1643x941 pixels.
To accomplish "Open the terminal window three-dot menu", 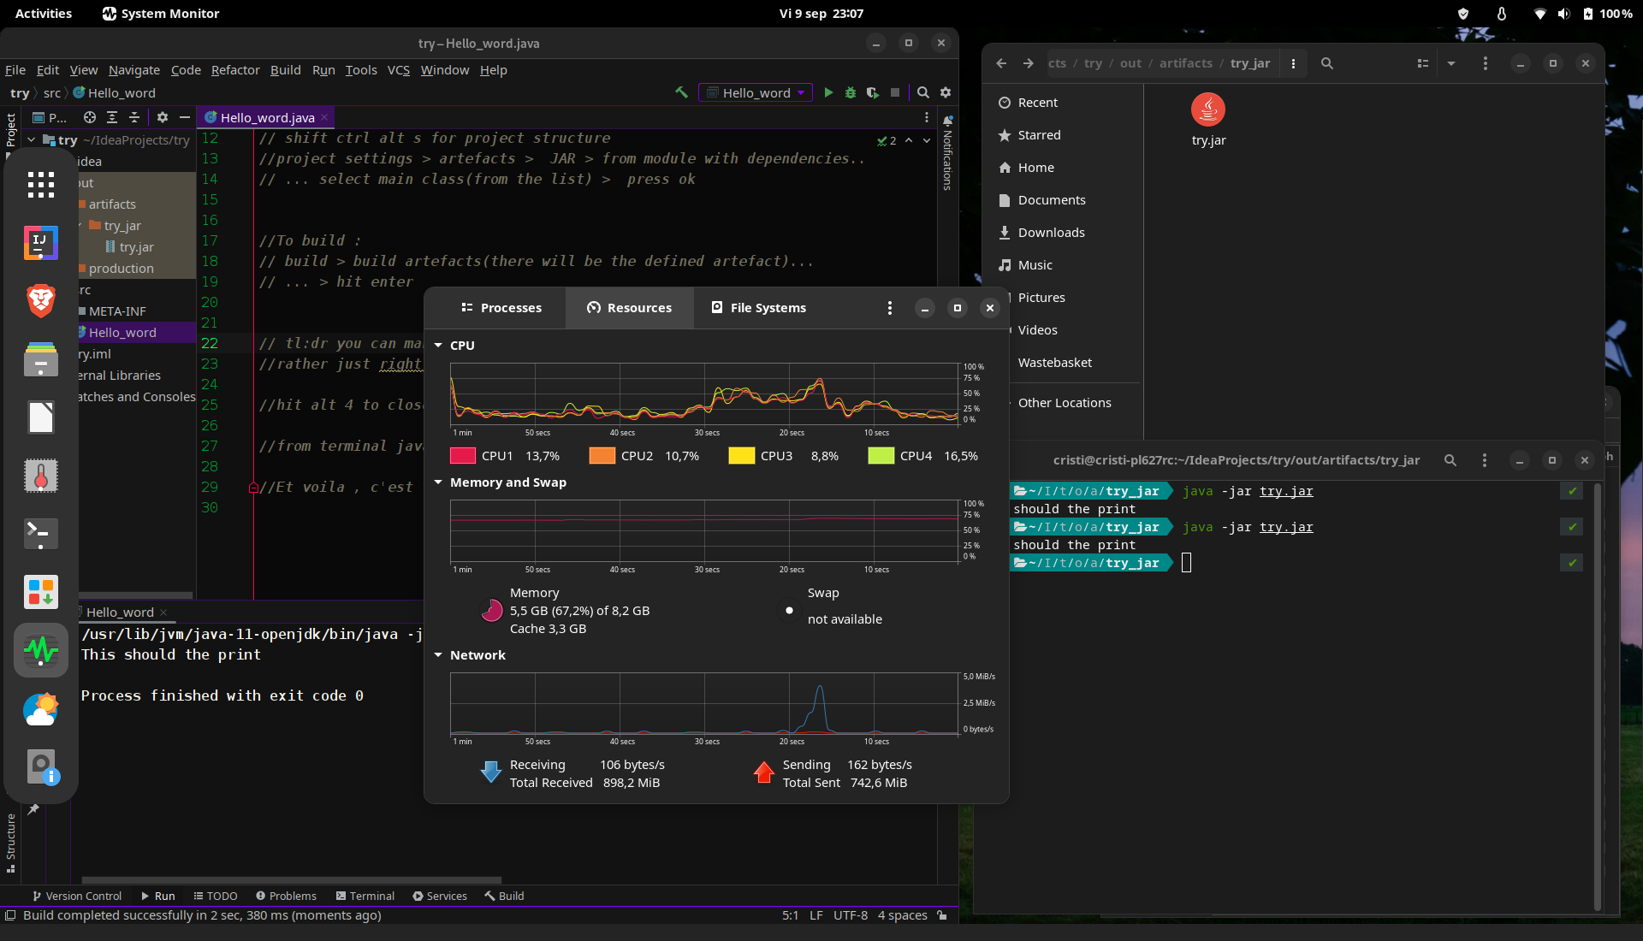I will pyautogui.click(x=1485, y=460).
